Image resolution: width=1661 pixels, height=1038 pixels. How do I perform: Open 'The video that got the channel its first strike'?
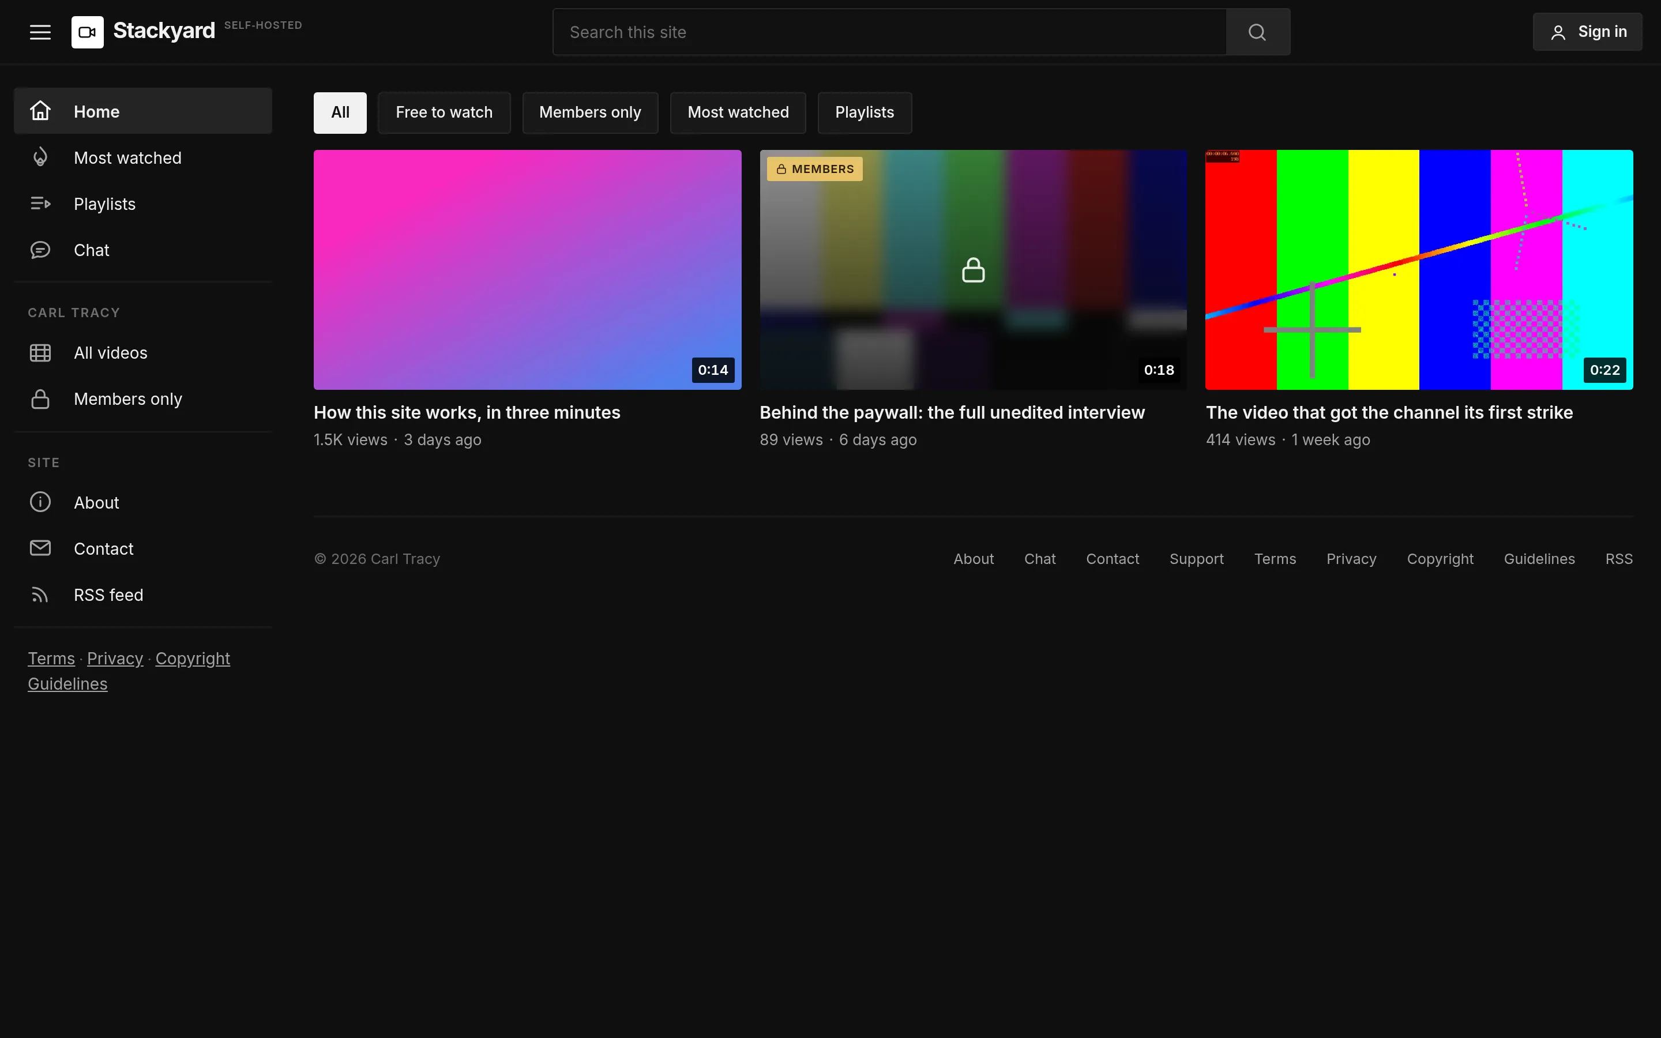(1389, 412)
